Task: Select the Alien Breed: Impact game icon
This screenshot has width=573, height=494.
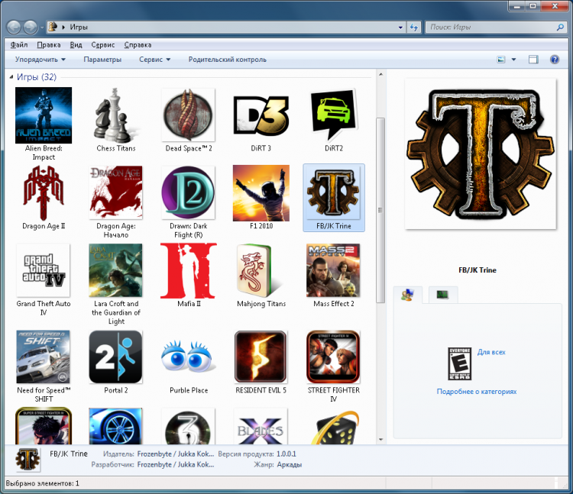Action: point(44,115)
